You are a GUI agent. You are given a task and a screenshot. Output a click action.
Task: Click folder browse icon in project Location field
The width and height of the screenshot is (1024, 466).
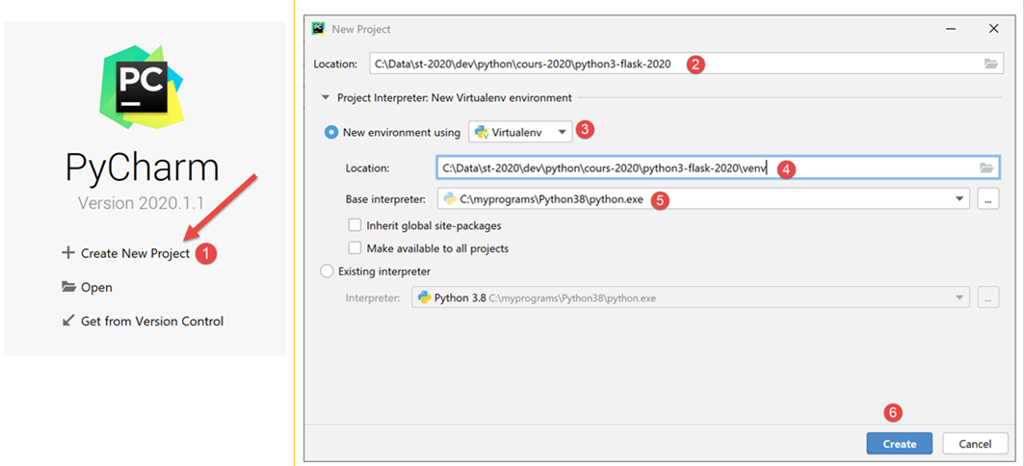(991, 65)
